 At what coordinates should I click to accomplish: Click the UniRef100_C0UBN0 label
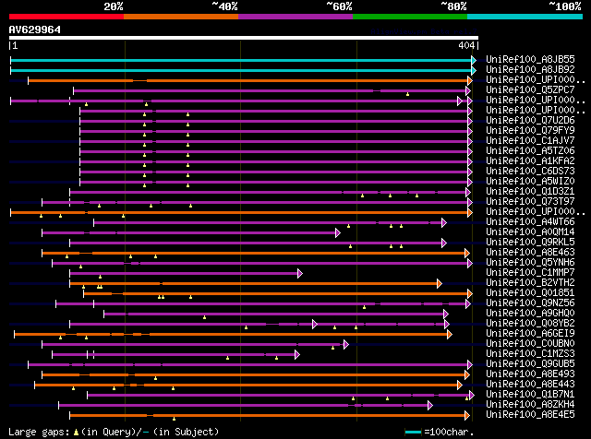(530, 344)
